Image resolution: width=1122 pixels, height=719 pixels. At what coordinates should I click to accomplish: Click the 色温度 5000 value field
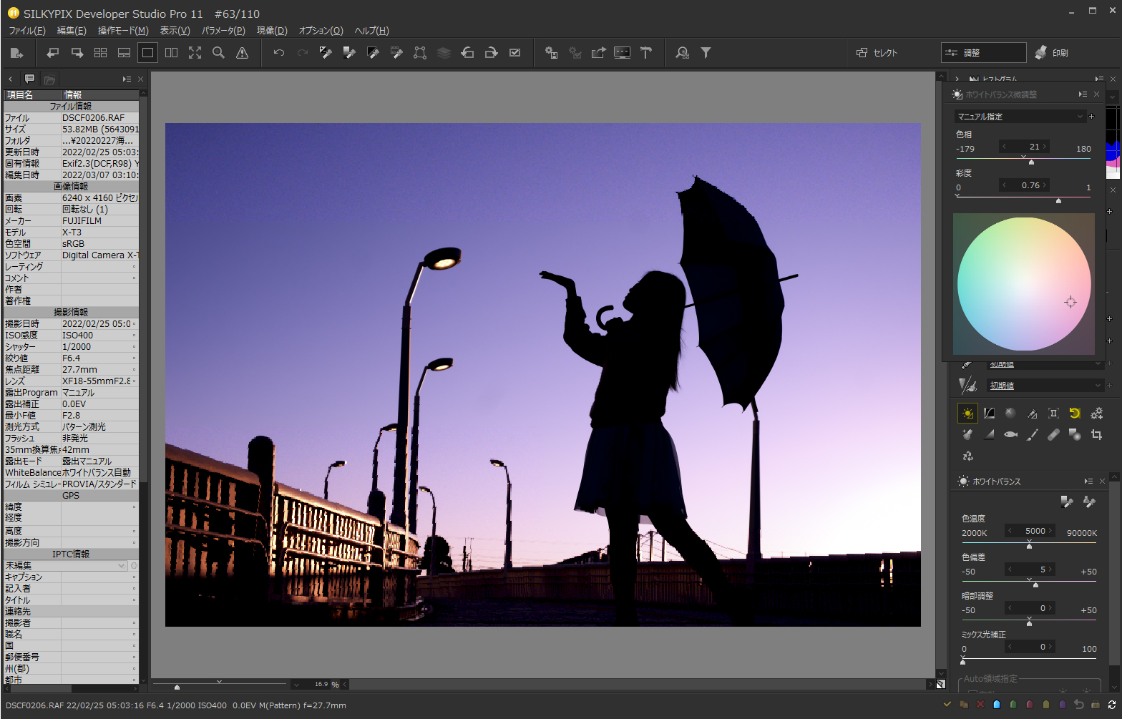(x=1030, y=531)
